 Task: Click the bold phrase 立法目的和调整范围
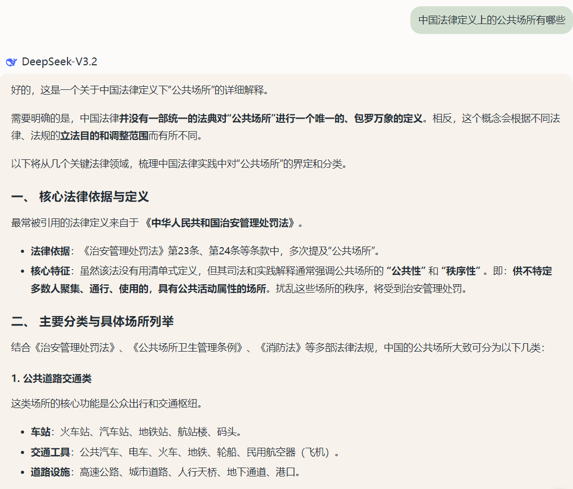point(104,136)
